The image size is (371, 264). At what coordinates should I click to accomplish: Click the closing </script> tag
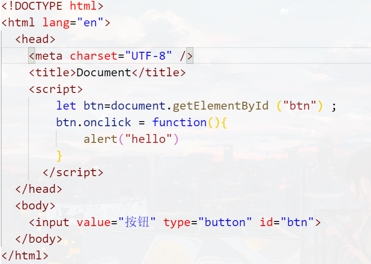[73, 172]
